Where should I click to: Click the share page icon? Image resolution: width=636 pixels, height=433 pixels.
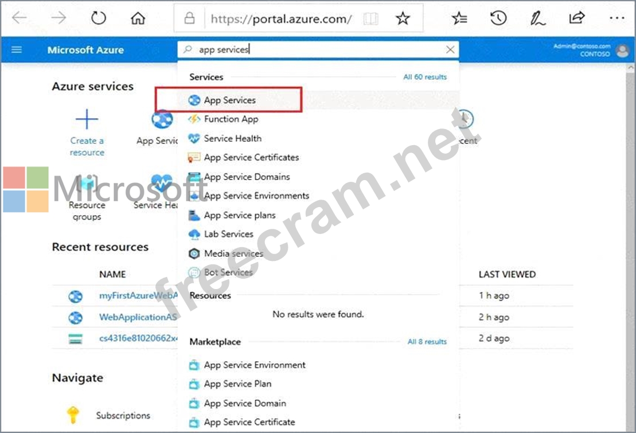coord(576,18)
